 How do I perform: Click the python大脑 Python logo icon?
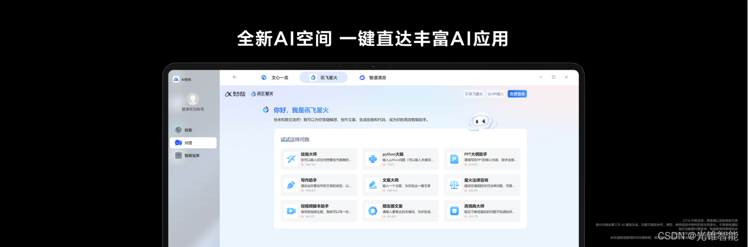click(373, 159)
